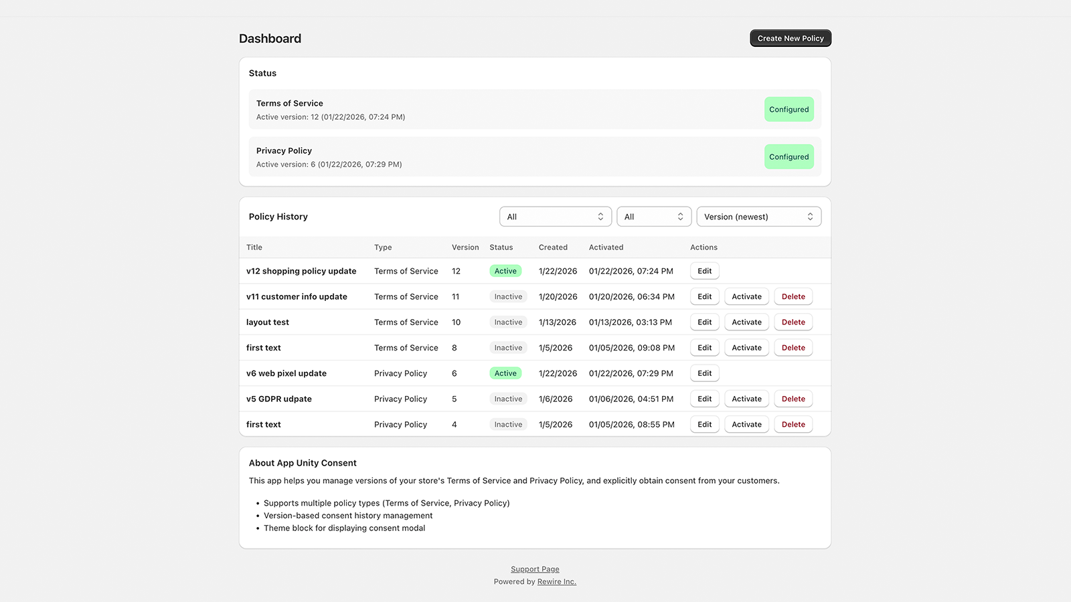Delete the v5 GDPR udpate policy

pos(793,399)
